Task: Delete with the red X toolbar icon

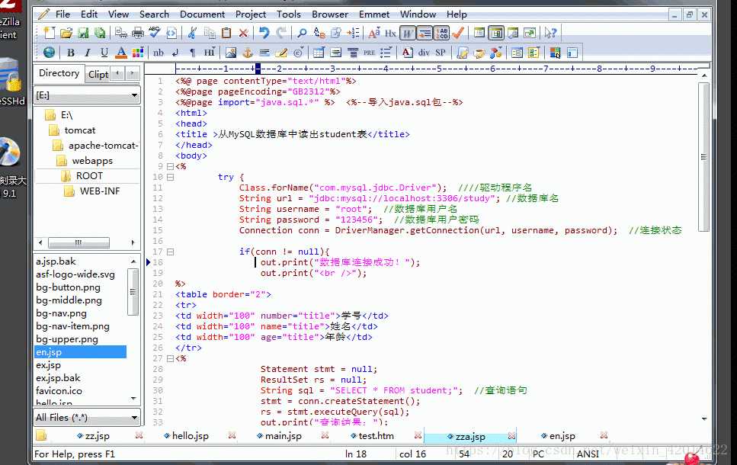Action: tap(243, 33)
